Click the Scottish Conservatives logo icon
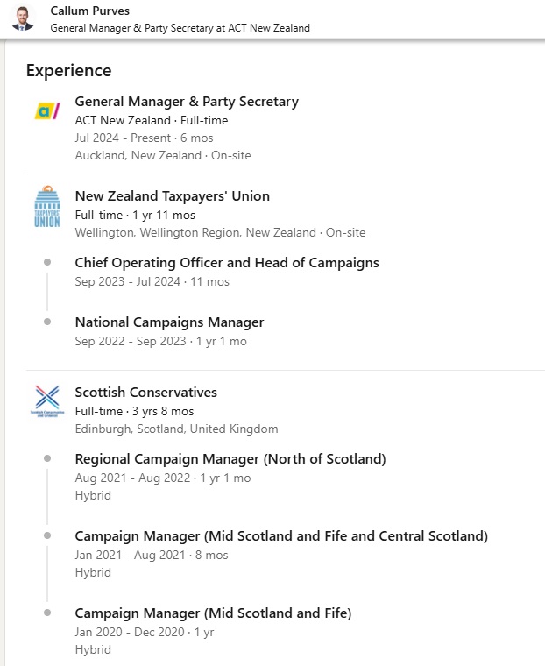 (x=46, y=400)
